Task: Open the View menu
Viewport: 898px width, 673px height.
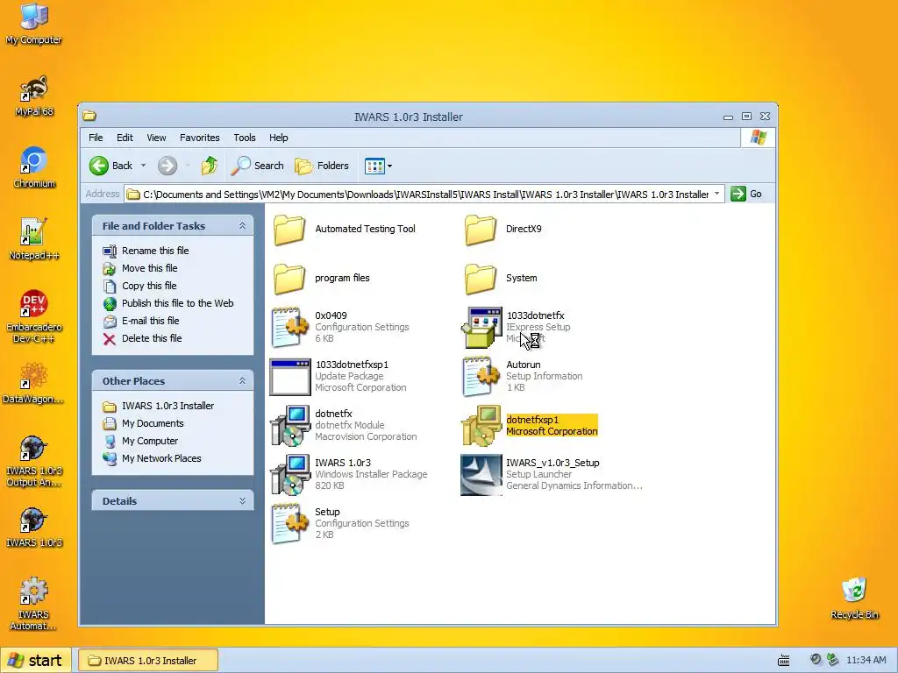Action: pos(156,138)
